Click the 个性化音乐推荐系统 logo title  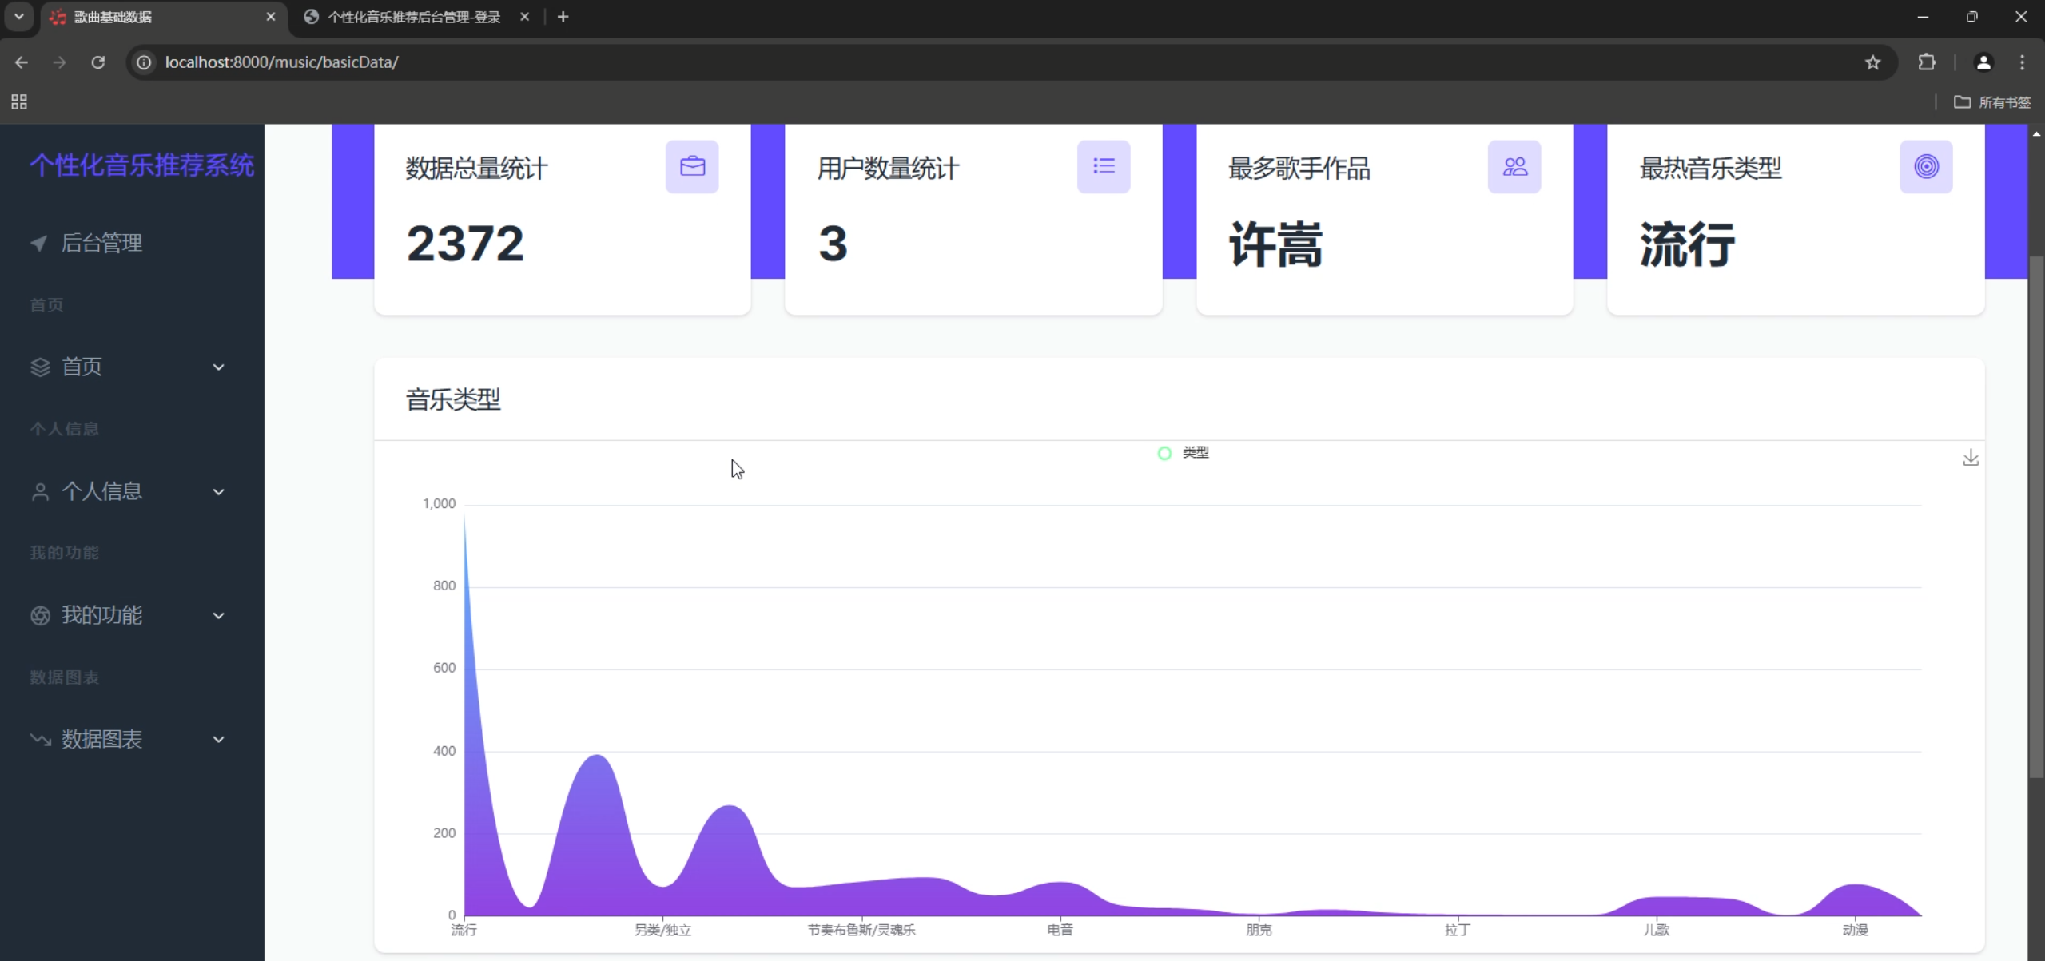pyautogui.click(x=142, y=165)
